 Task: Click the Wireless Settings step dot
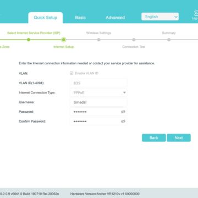98,40
